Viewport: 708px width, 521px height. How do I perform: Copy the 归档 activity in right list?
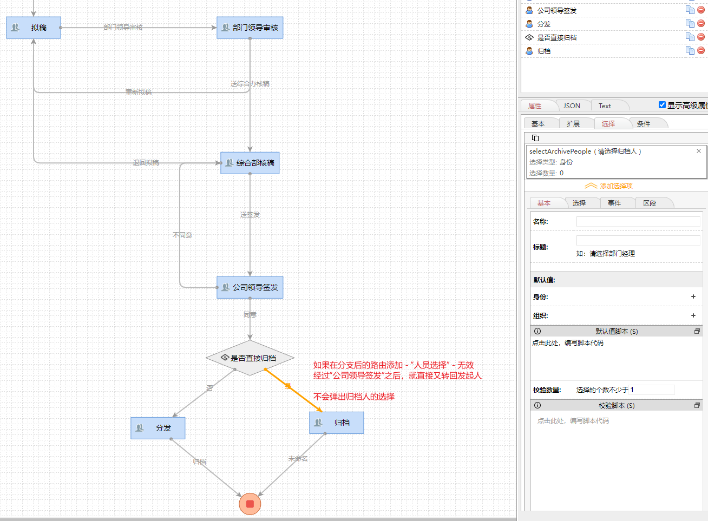point(690,50)
